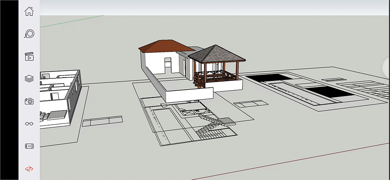Open the Camera views tool

(29, 101)
